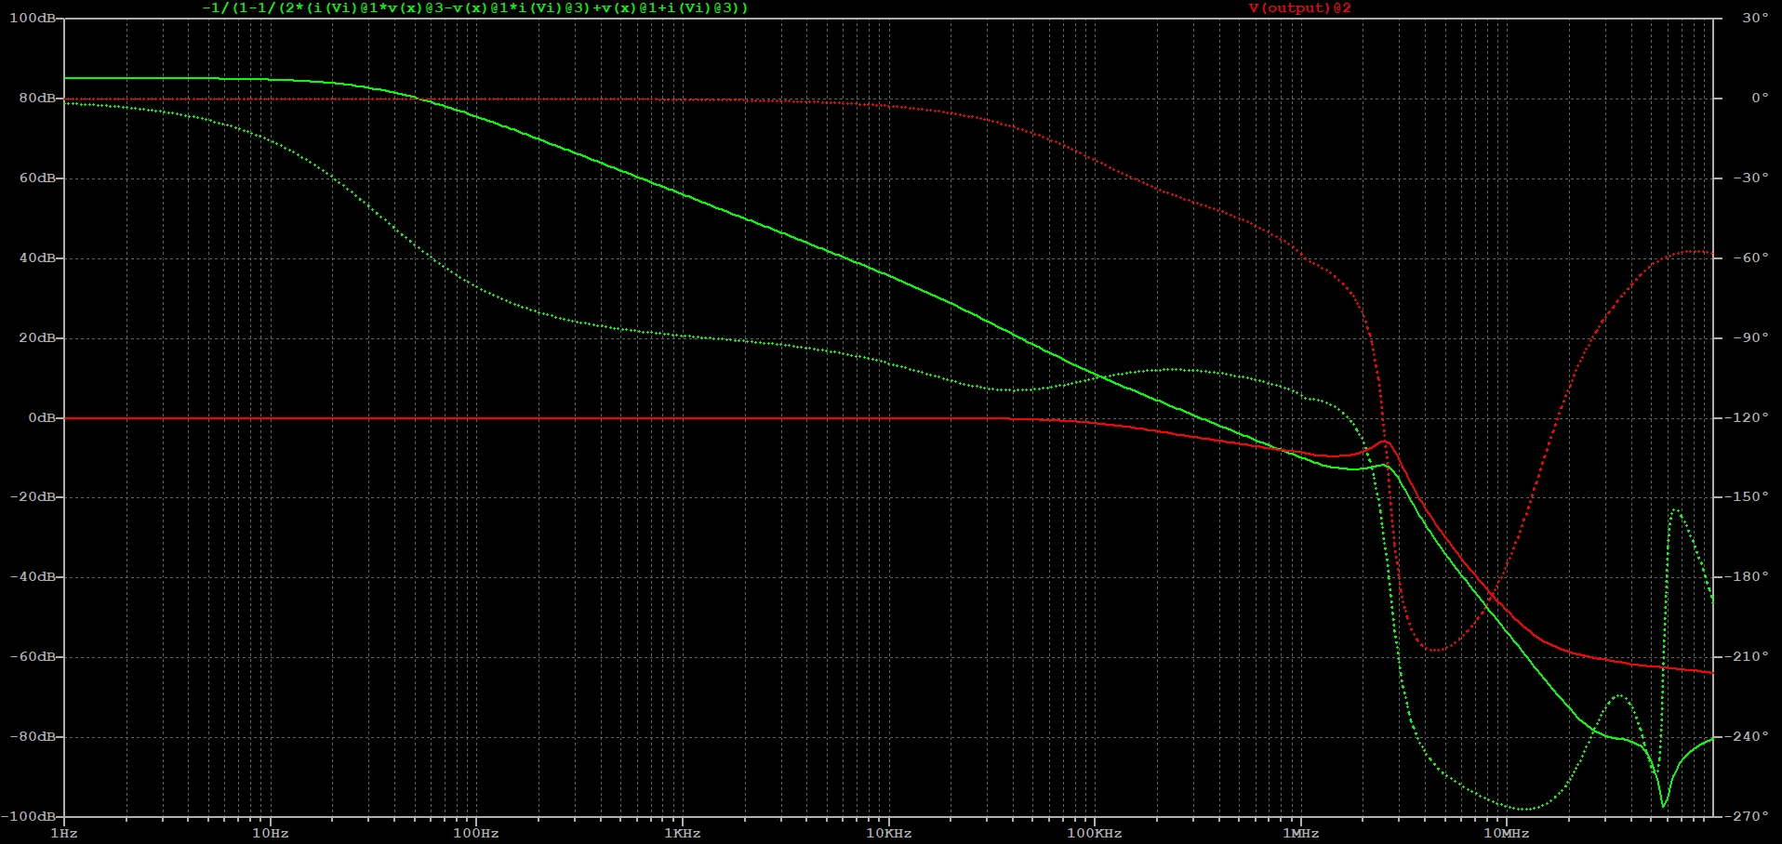Click the 1Hz frequency axis label
The height and width of the screenshot is (844, 1782).
click(64, 834)
